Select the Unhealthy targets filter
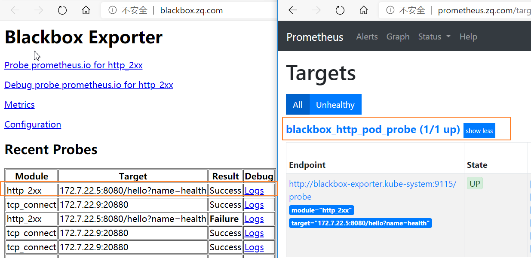Viewport: 531px width, 258px height. pos(335,105)
